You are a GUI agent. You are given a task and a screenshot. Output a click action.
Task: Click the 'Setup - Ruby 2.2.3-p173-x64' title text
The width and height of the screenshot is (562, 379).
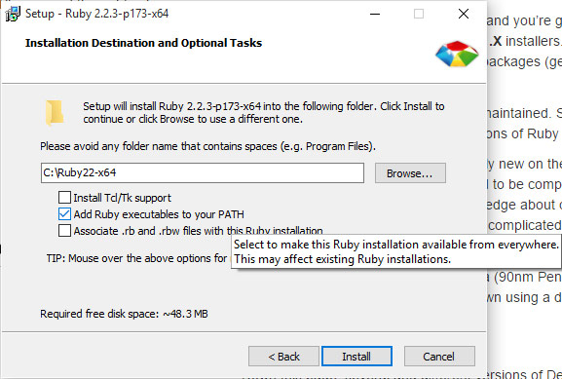96,14
